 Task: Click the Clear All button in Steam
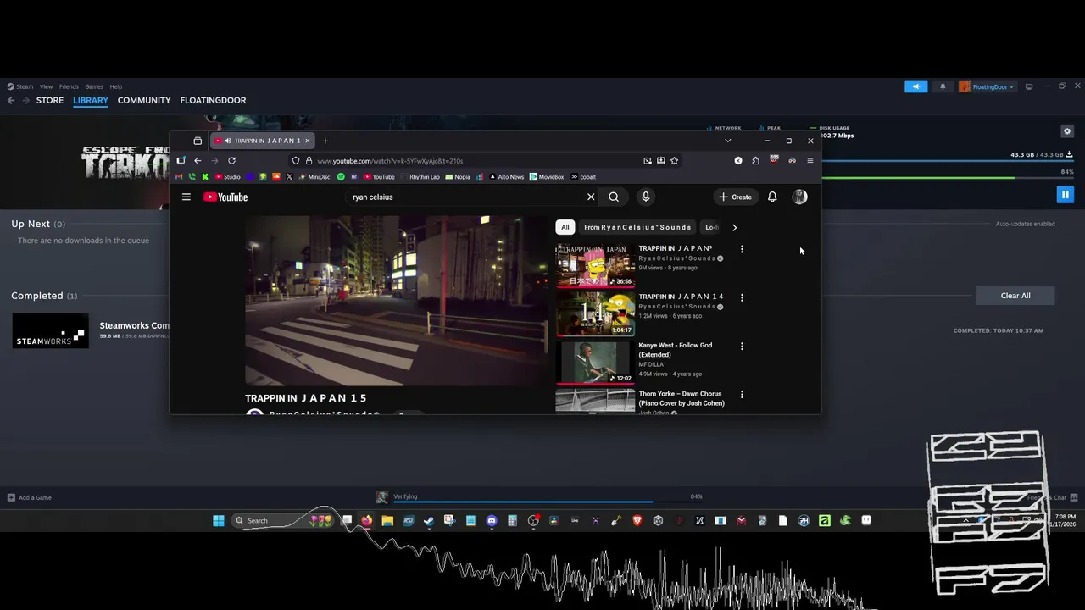point(1015,296)
